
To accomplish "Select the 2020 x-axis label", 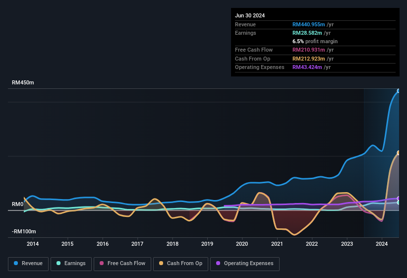I will click(242, 244).
